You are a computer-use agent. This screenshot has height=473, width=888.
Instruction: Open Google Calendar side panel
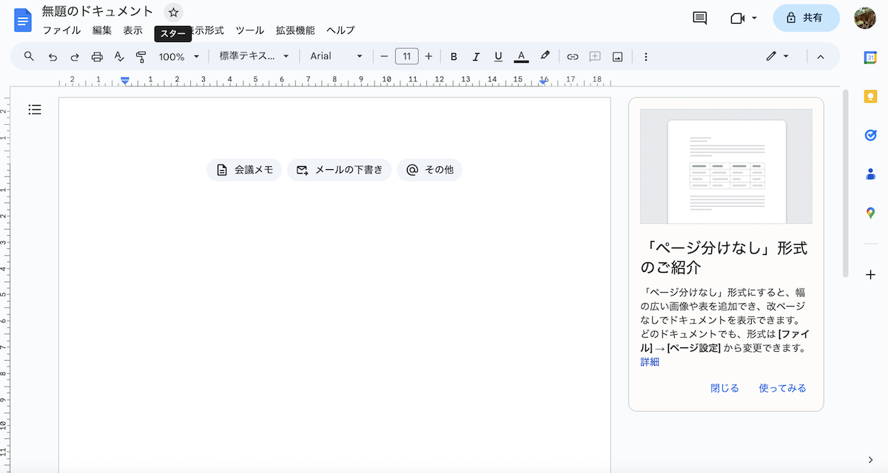coord(870,58)
